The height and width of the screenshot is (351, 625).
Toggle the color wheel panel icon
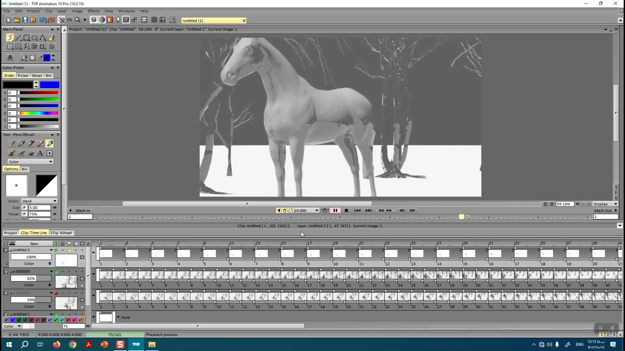click(x=102, y=20)
